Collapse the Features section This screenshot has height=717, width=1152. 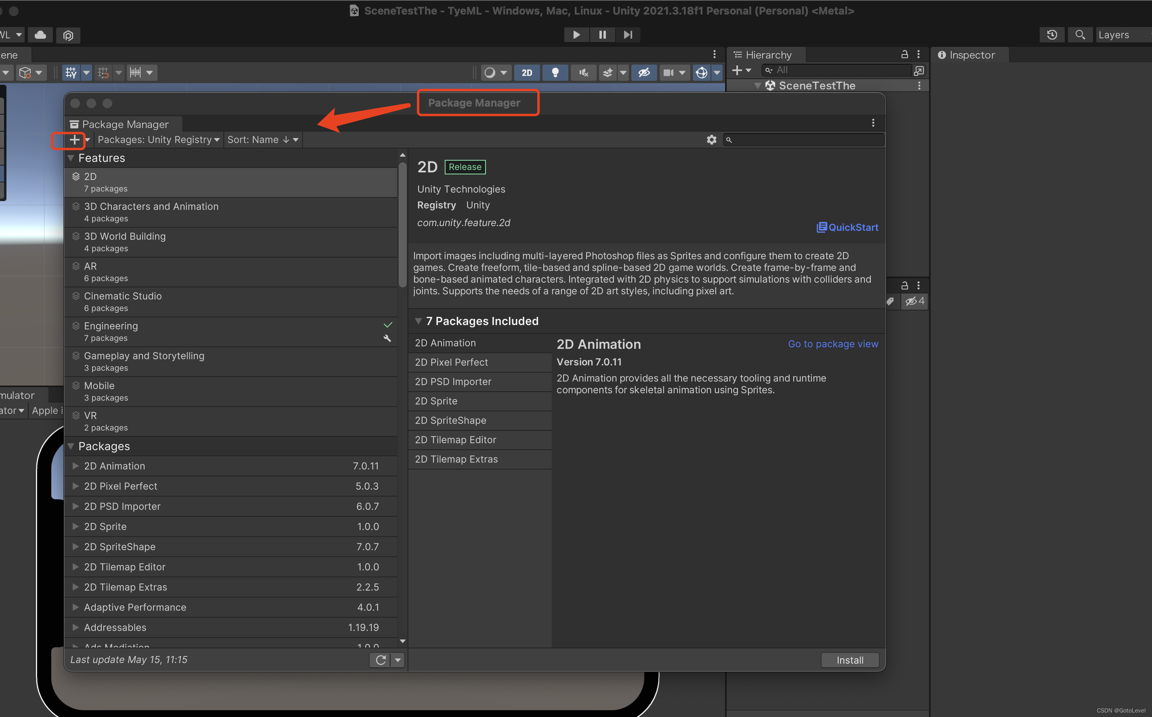[71, 158]
